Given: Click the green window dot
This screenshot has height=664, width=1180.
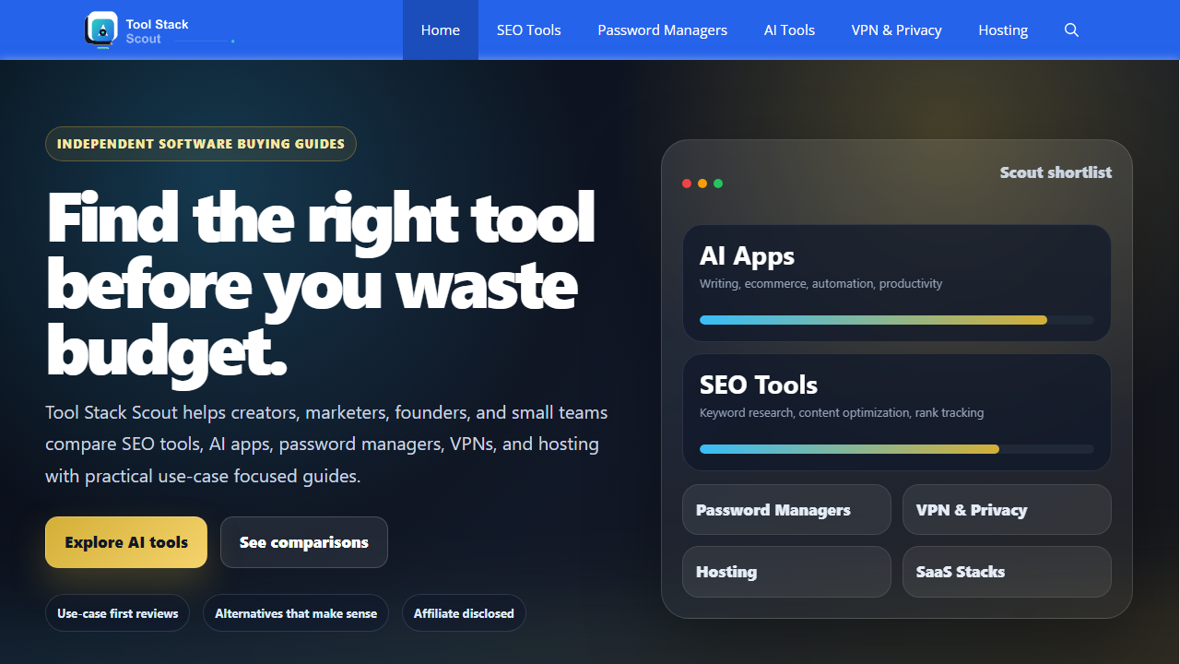Looking at the screenshot, I should click(x=718, y=184).
